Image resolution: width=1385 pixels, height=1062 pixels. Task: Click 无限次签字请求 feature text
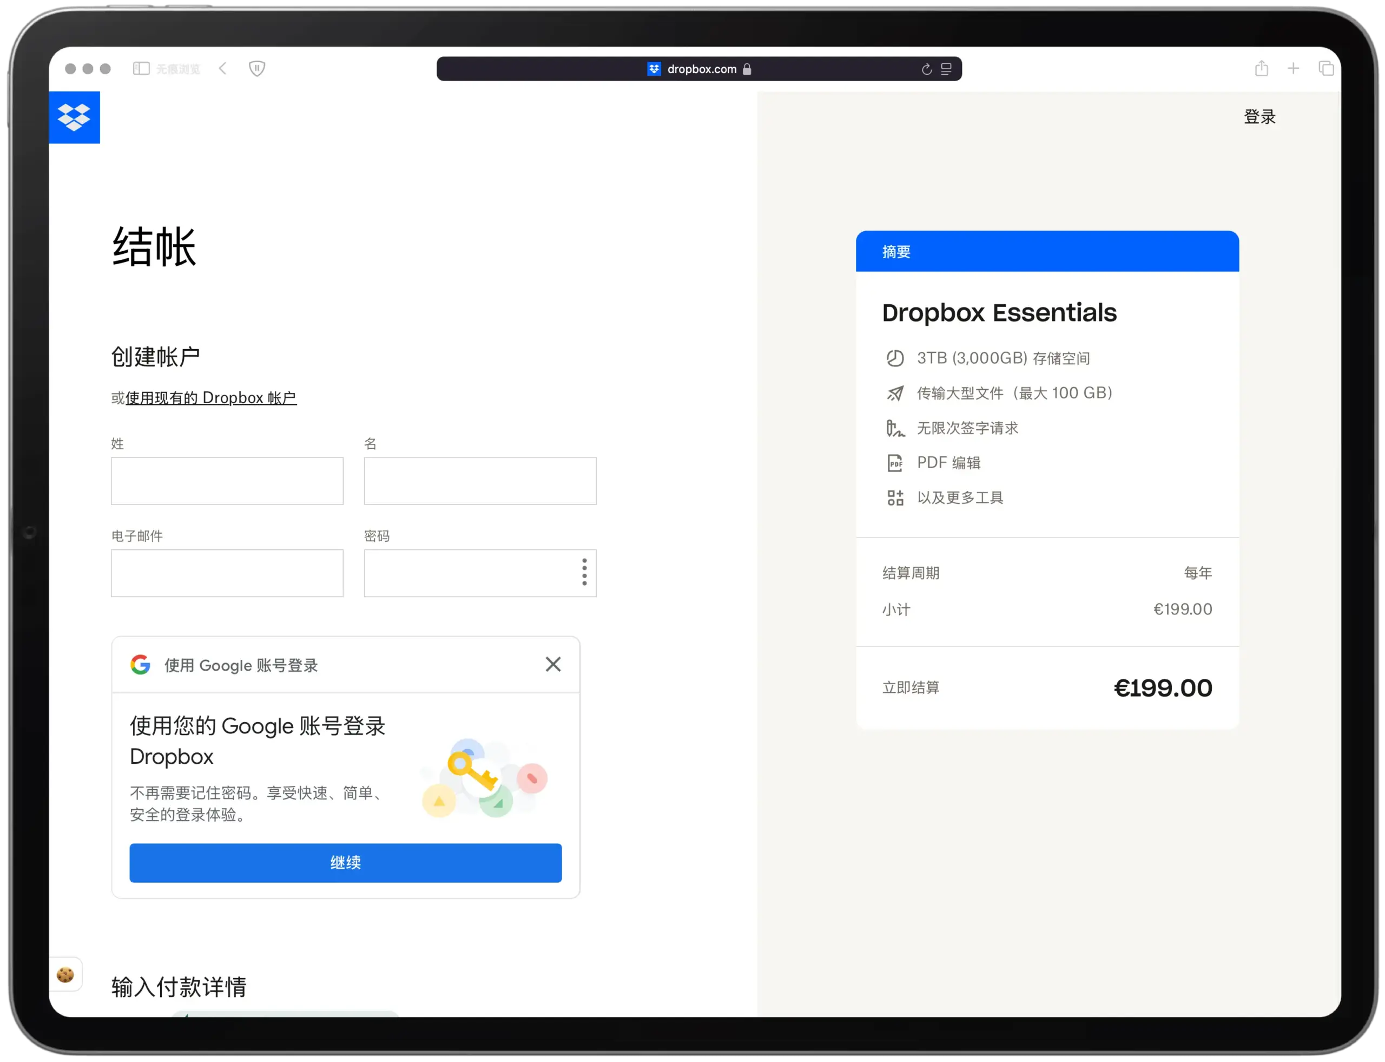(967, 428)
